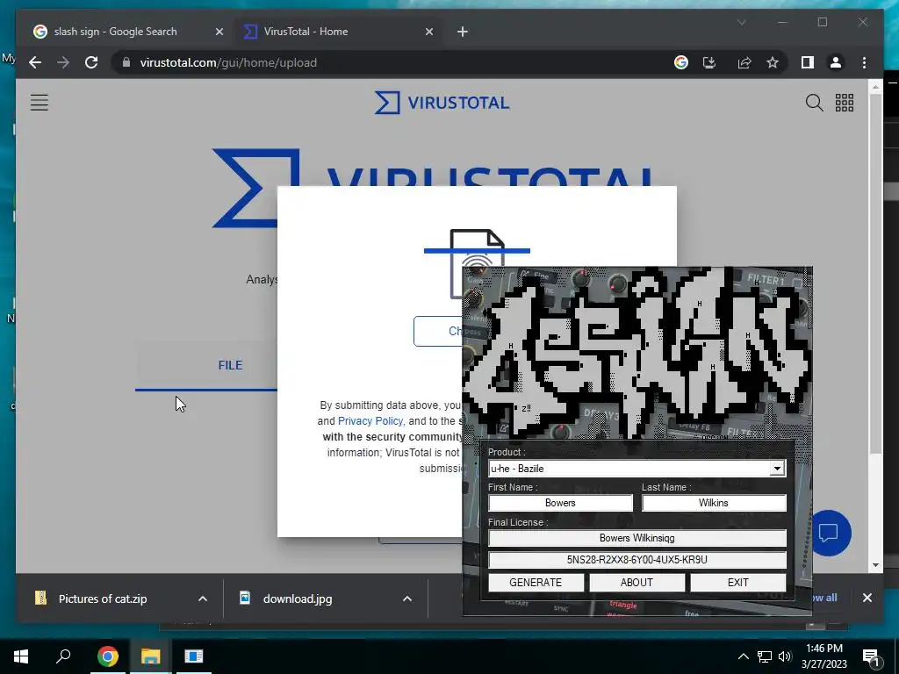Click Last Name field Wilkins
The width and height of the screenshot is (899, 674).
pyautogui.click(x=714, y=503)
